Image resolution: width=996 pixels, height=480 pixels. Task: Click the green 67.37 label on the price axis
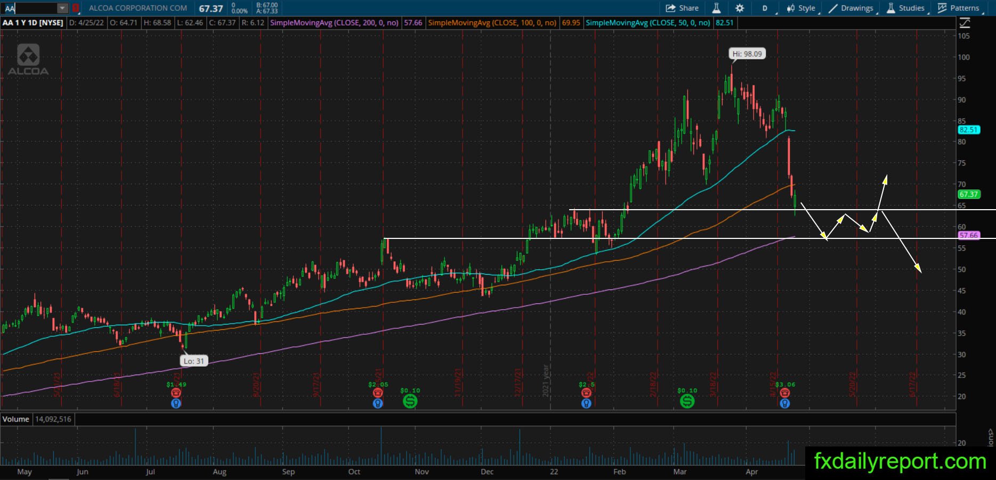click(969, 194)
